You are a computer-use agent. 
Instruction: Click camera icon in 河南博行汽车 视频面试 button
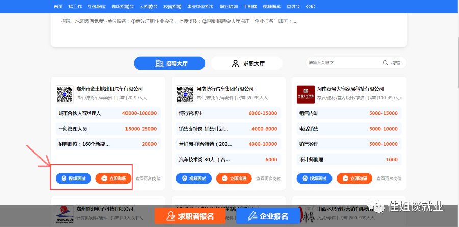coord(185,179)
